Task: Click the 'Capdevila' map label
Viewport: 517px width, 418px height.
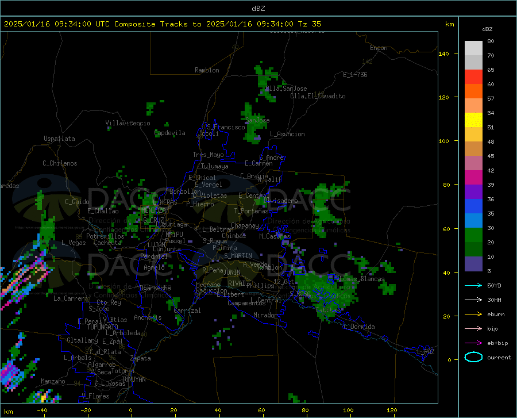Action: [170, 133]
